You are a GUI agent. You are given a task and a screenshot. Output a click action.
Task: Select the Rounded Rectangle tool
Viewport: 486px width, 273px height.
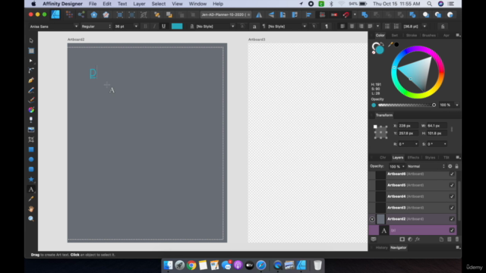coord(31,169)
